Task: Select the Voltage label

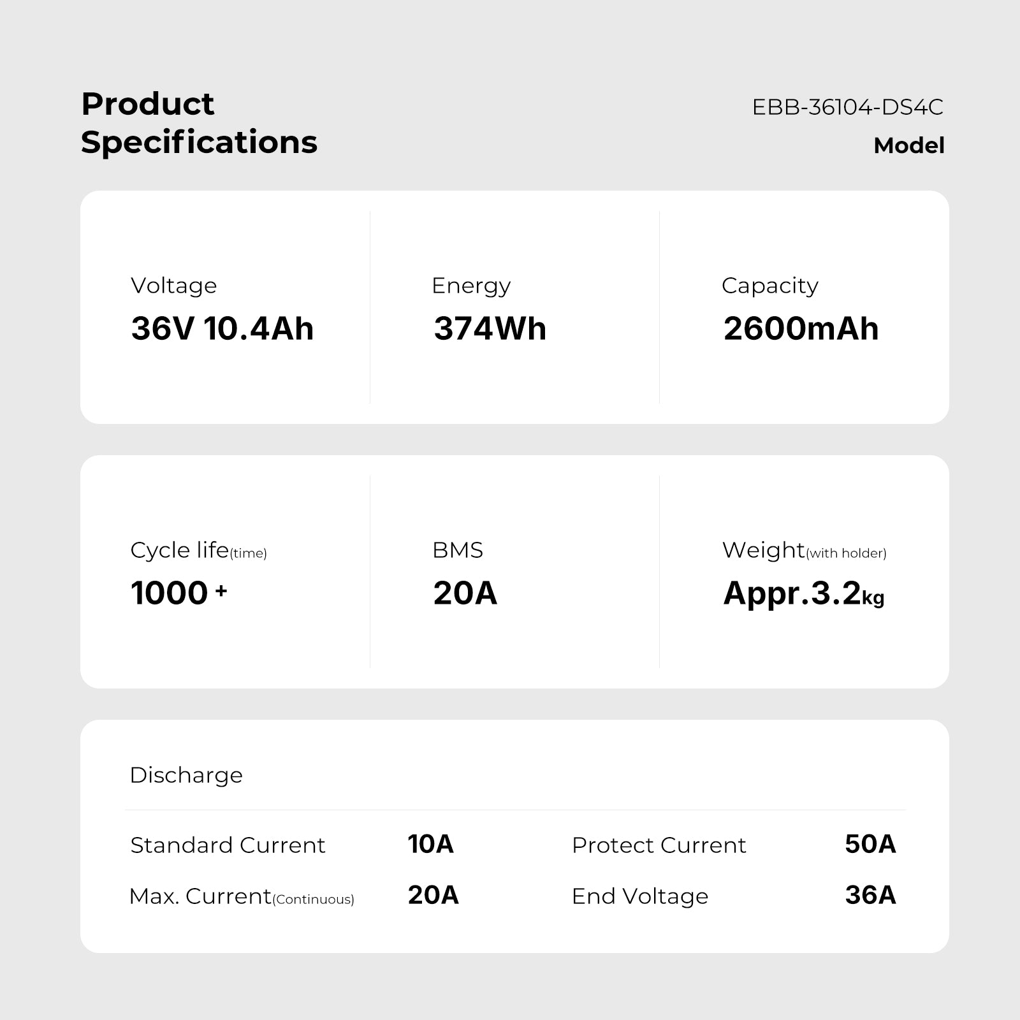Action: [173, 286]
